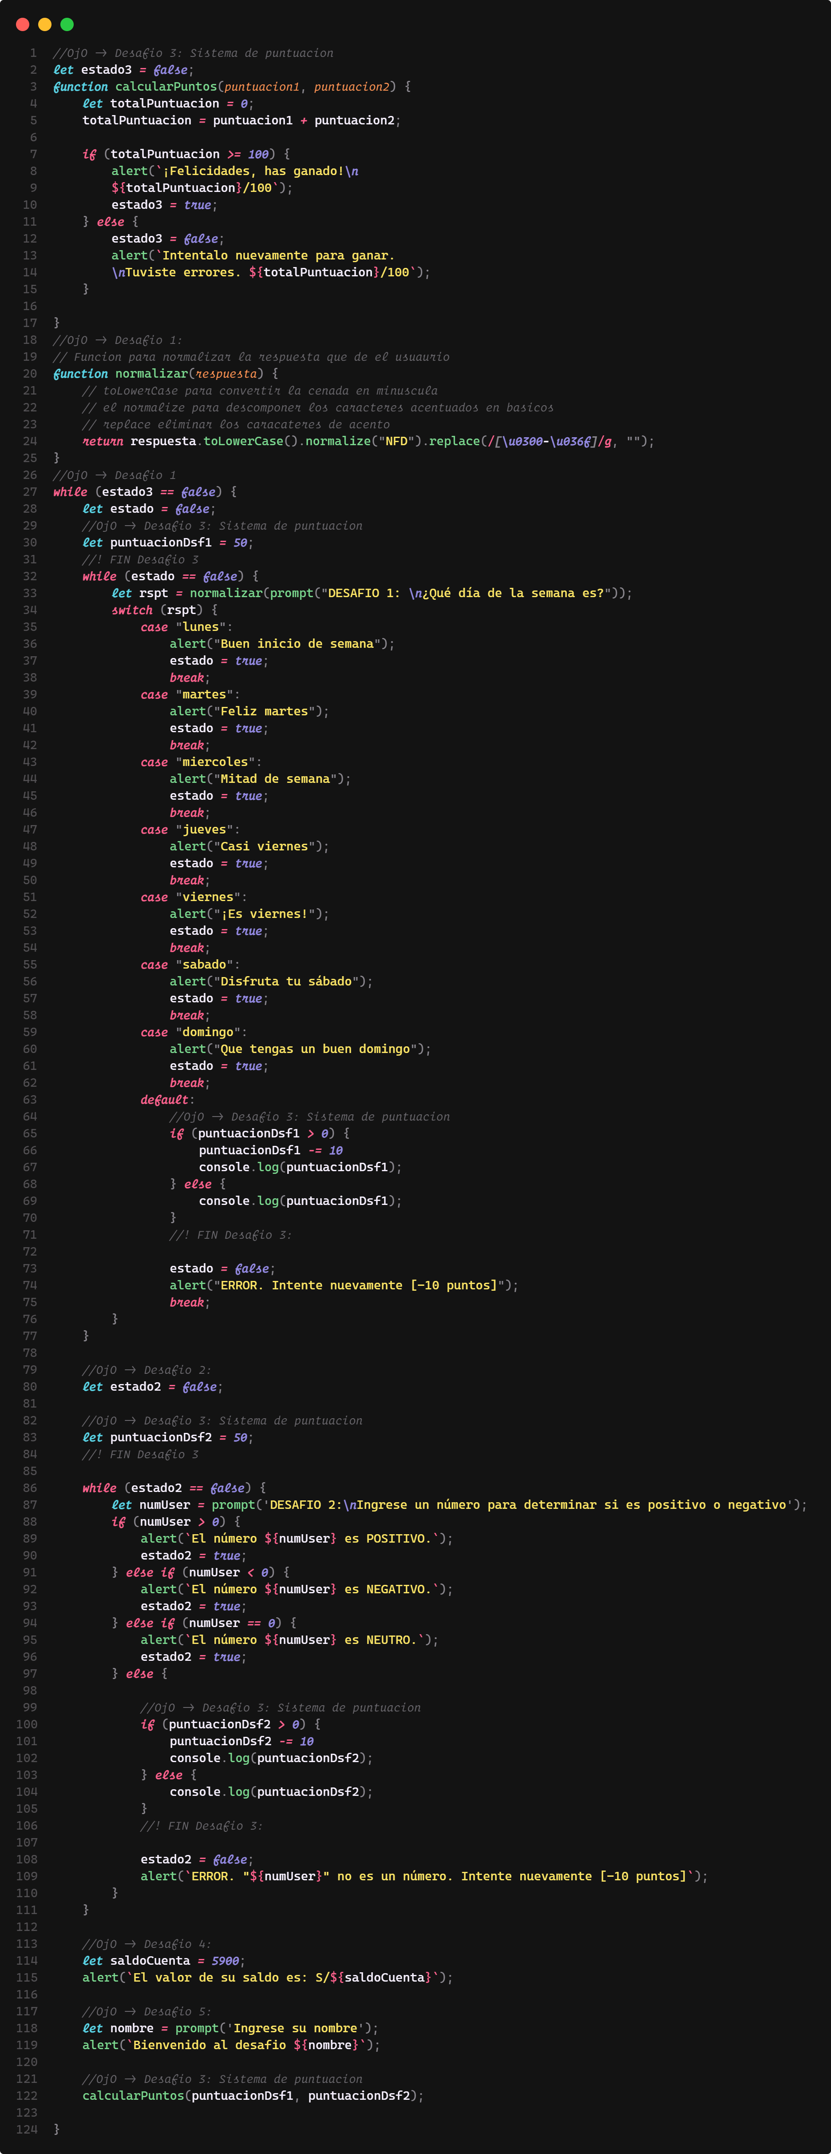
Task: Click 'totalPuntuacion = puntuacion1 + puntuacion2;' line
Action: coord(241,120)
